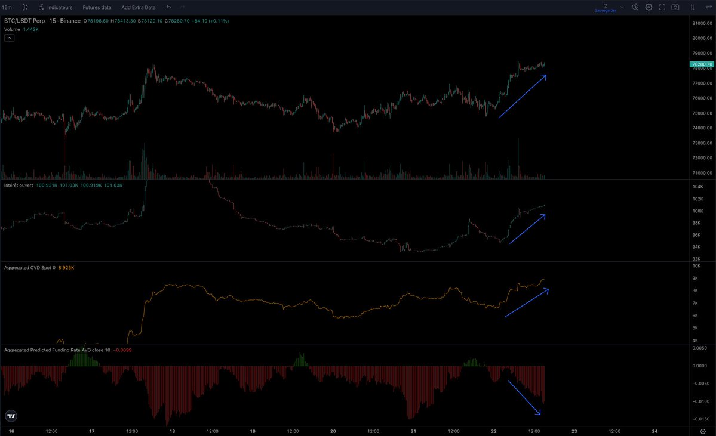716x436 pixels.
Task: Click the vertical up-down arrows icon
Action: [692, 7]
